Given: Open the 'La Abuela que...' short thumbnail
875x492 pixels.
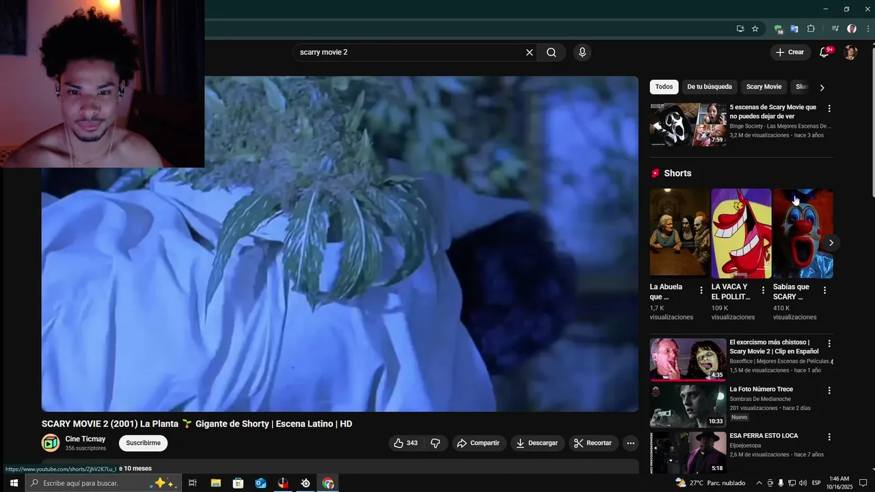Looking at the screenshot, I should point(679,234).
